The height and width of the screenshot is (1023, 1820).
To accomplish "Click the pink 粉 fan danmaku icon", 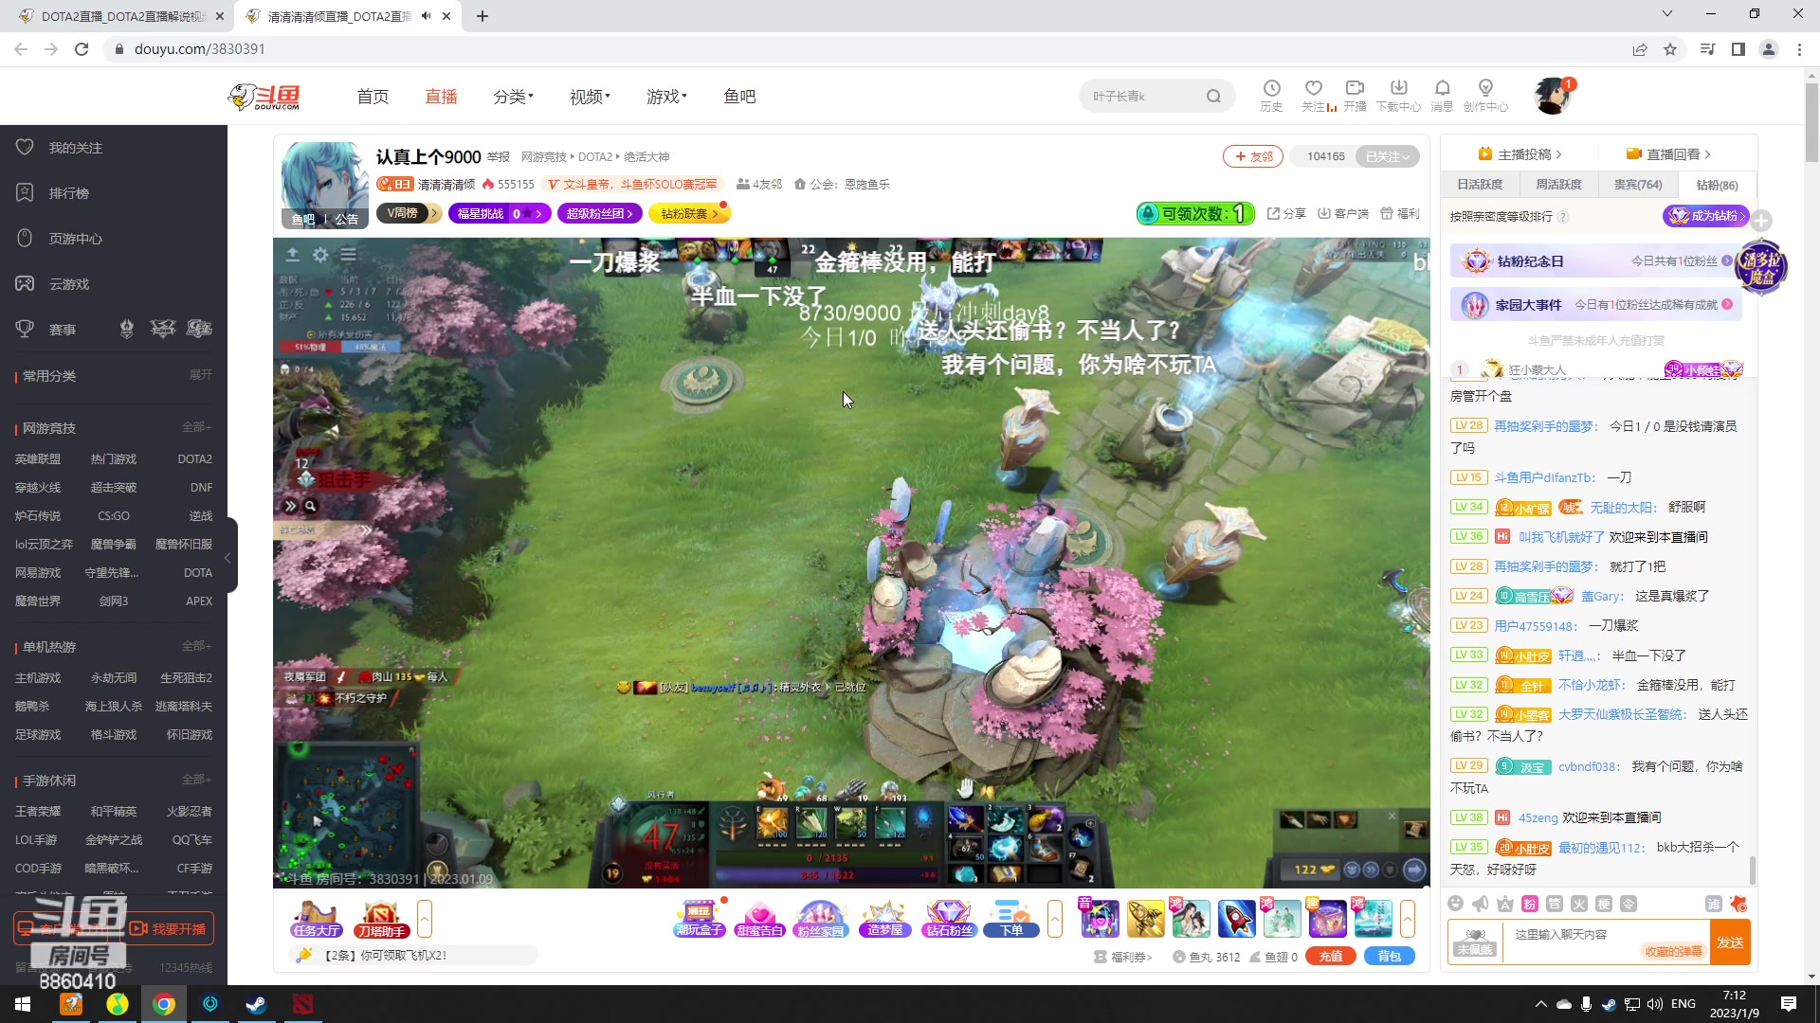I will coord(1529,904).
